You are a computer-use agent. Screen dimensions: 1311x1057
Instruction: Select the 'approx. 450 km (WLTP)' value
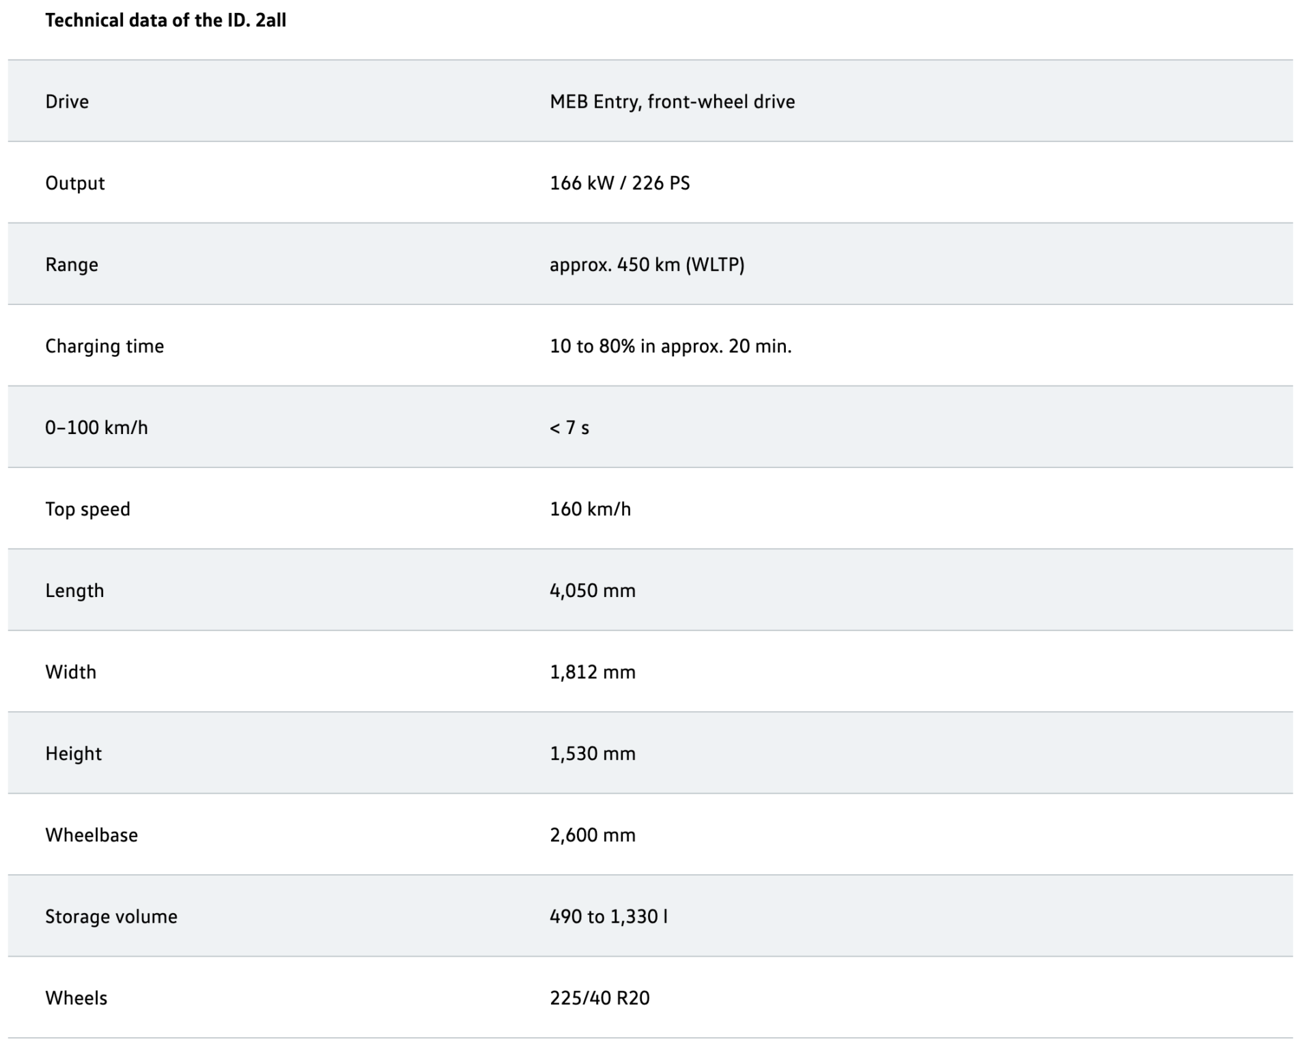click(x=647, y=265)
